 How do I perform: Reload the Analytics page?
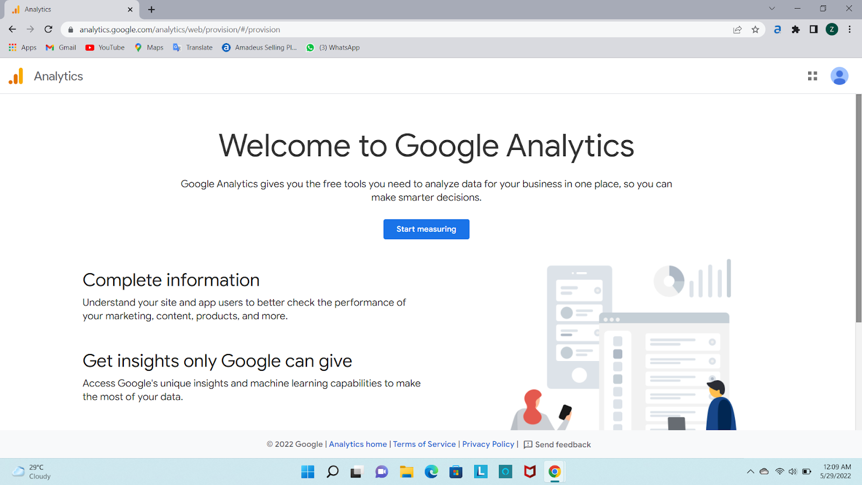(48, 30)
